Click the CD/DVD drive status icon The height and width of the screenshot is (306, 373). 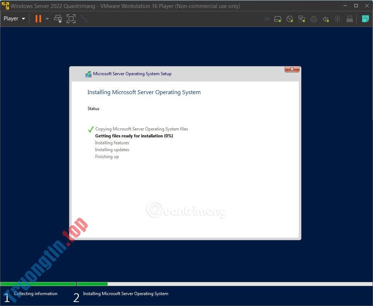pos(290,19)
